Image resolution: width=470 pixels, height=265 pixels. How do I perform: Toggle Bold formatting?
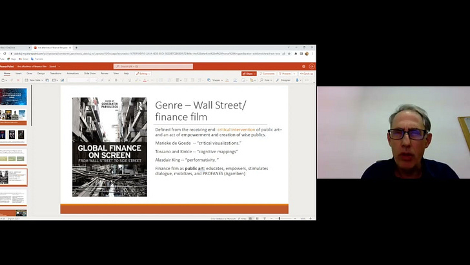pos(116,80)
